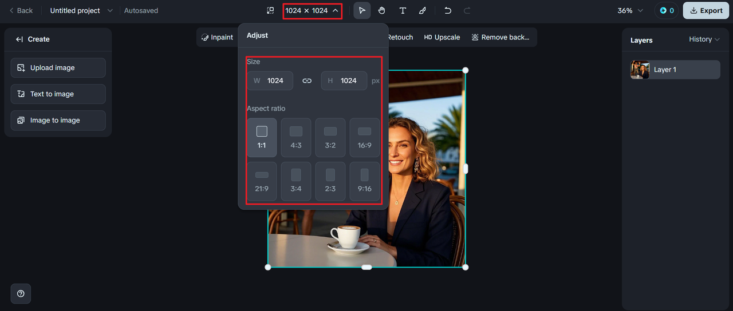733x311 pixels.
Task: Go back using the Back button
Action: pyautogui.click(x=21, y=10)
